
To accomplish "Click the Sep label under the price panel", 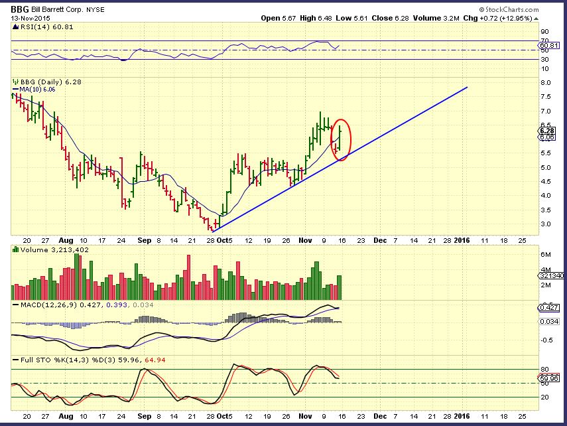I will pyautogui.click(x=145, y=240).
